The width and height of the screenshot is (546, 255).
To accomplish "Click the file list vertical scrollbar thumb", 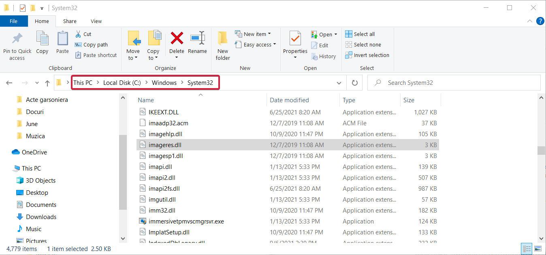I will (541, 150).
